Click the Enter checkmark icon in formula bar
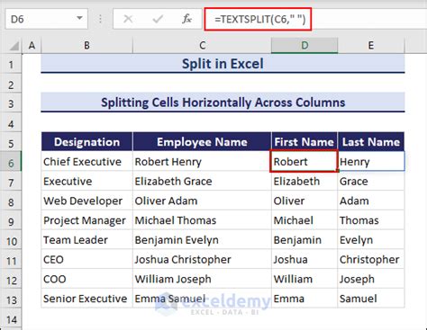This screenshot has height=330, width=427. pyautogui.click(x=158, y=19)
